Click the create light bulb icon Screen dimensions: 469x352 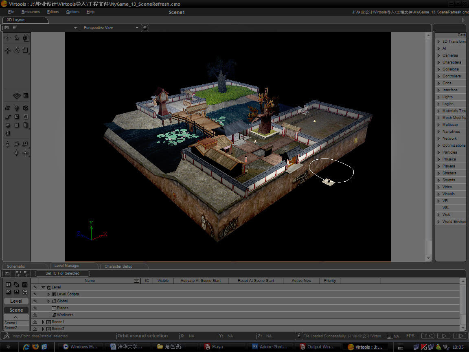[17, 108]
